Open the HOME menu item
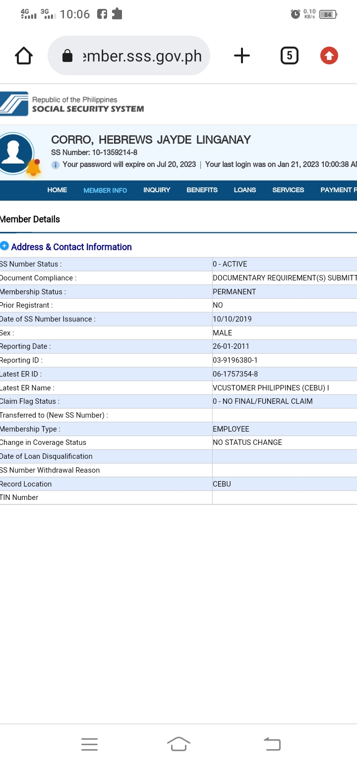 tap(57, 190)
